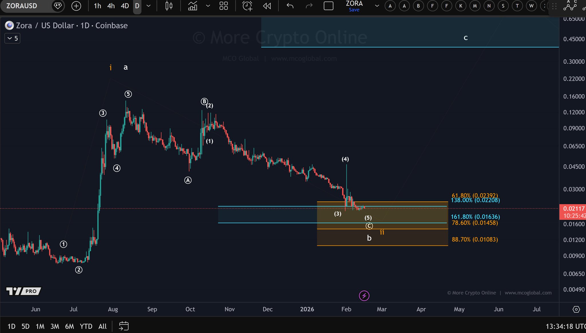
Task: Open the Indicators panel icon
Action: tap(193, 6)
